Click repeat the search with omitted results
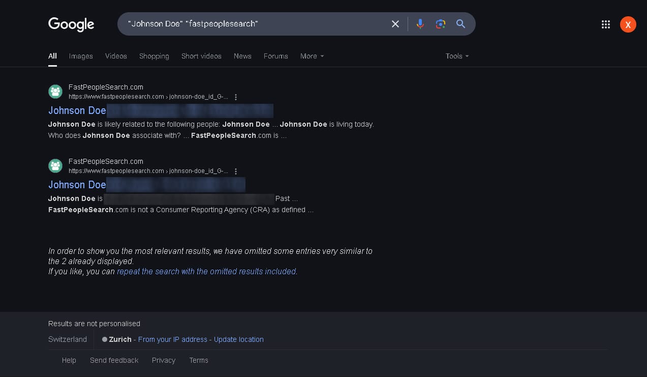The width and height of the screenshot is (647, 377). [206, 272]
